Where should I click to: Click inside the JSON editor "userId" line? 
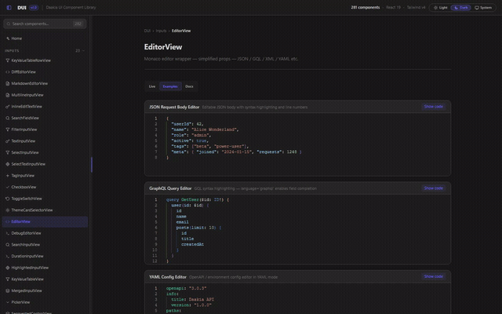tap(187, 124)
